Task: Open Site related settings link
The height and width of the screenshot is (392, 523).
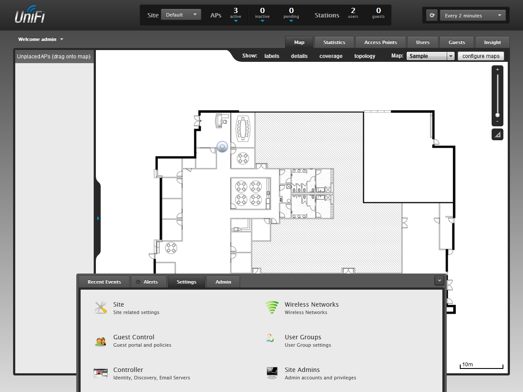Action: [136, 312]
